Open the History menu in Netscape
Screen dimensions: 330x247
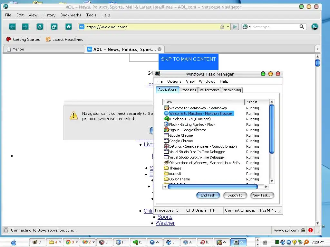pos(49,15)
